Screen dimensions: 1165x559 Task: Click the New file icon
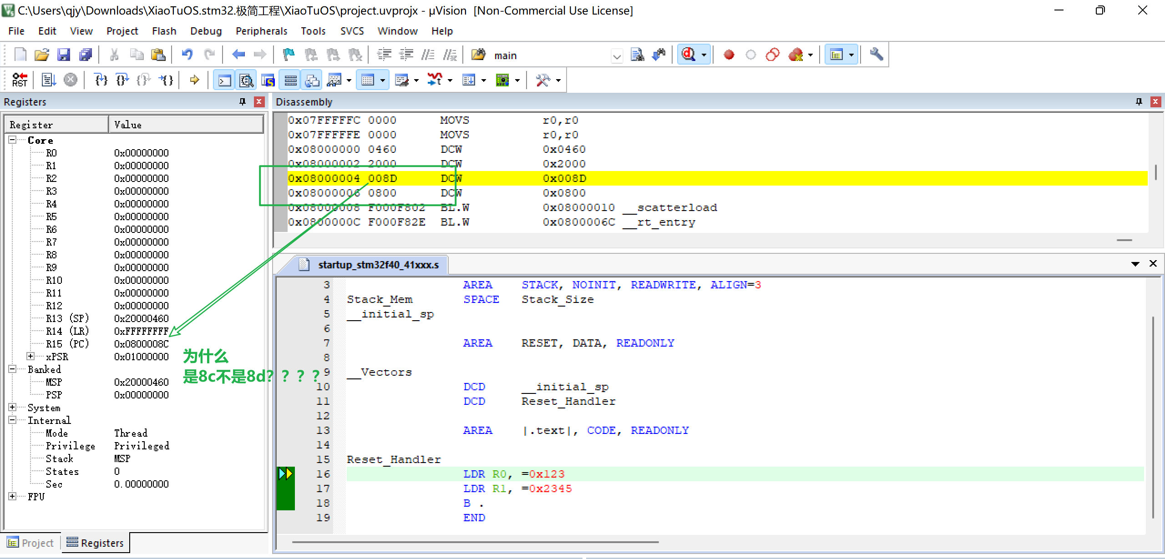click(20, 55)
